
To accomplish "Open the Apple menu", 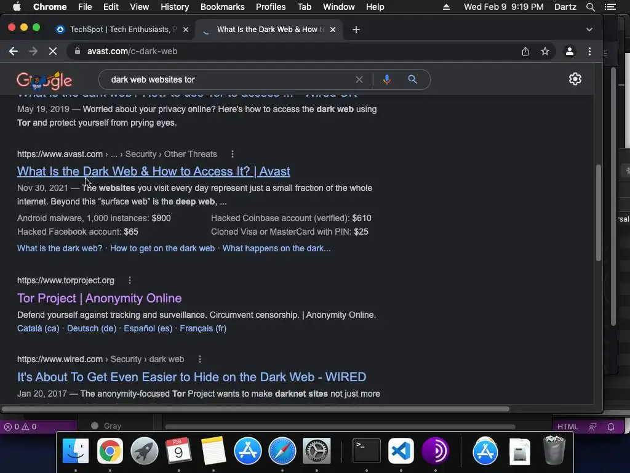I will (17, 7).
